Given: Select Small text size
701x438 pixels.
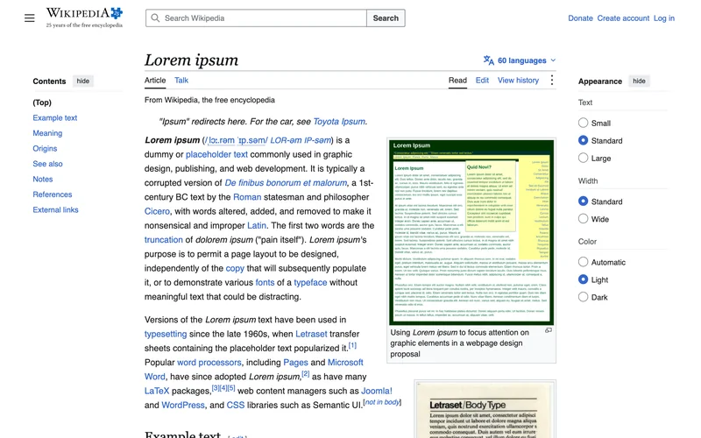Looking at the screenshot, I should click(583, 123).
